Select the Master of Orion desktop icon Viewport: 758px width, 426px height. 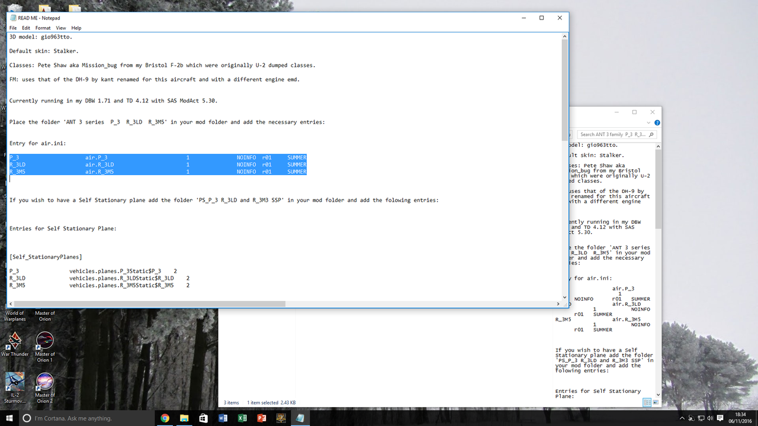[45, 316]
